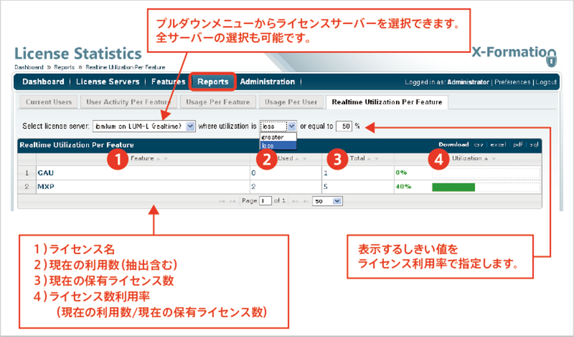574x337 pixels.
Task: Open the rows-per-page dropdown showing 50
Action: coord(327,201)
